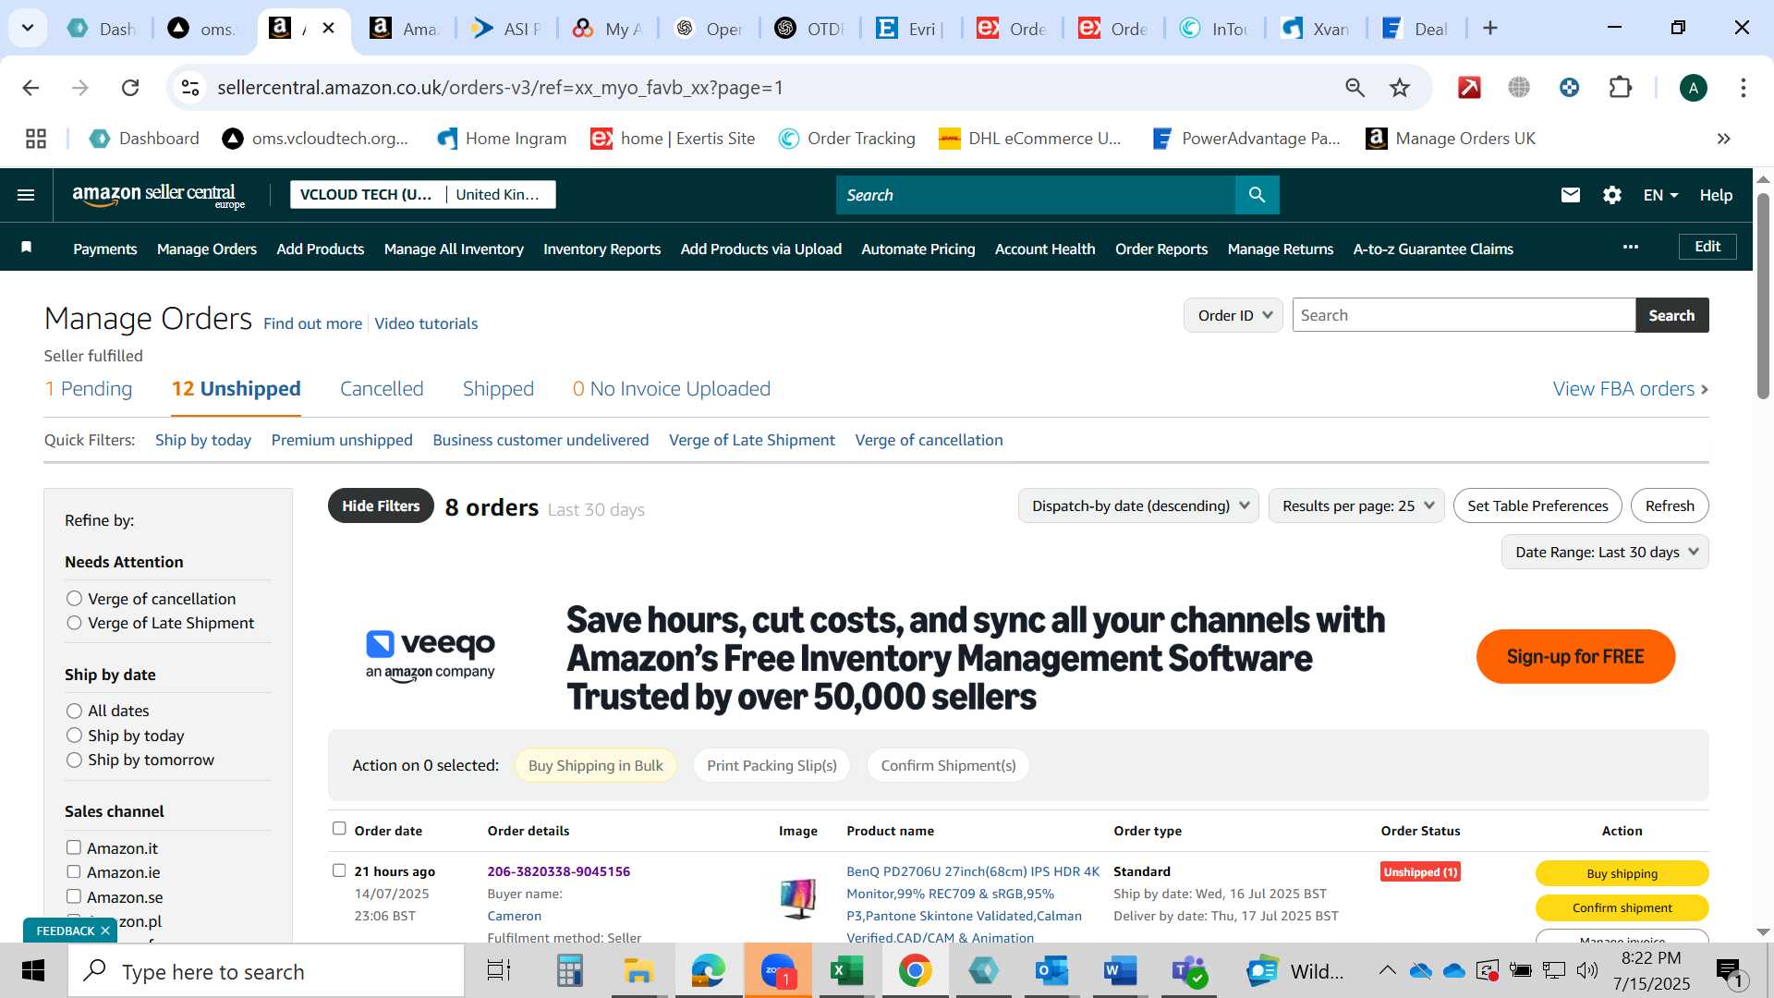Click the bookmark flag icon in favorites bar
Image resolution: width=1774 pixels, height=998 pixels.
27,247
